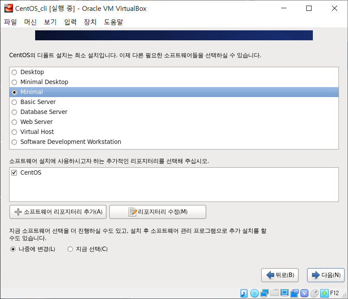Proceed with the 다음(N) button

tap(325, 275)
